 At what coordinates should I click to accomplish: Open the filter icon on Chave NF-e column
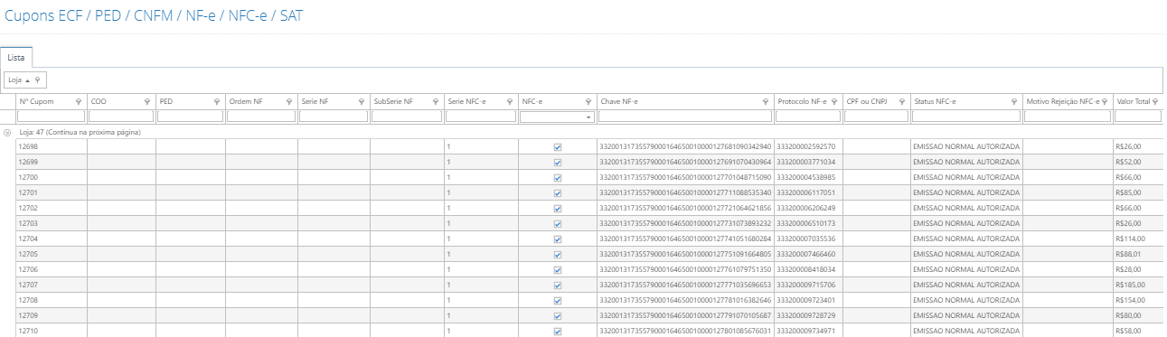coord(766,102)
